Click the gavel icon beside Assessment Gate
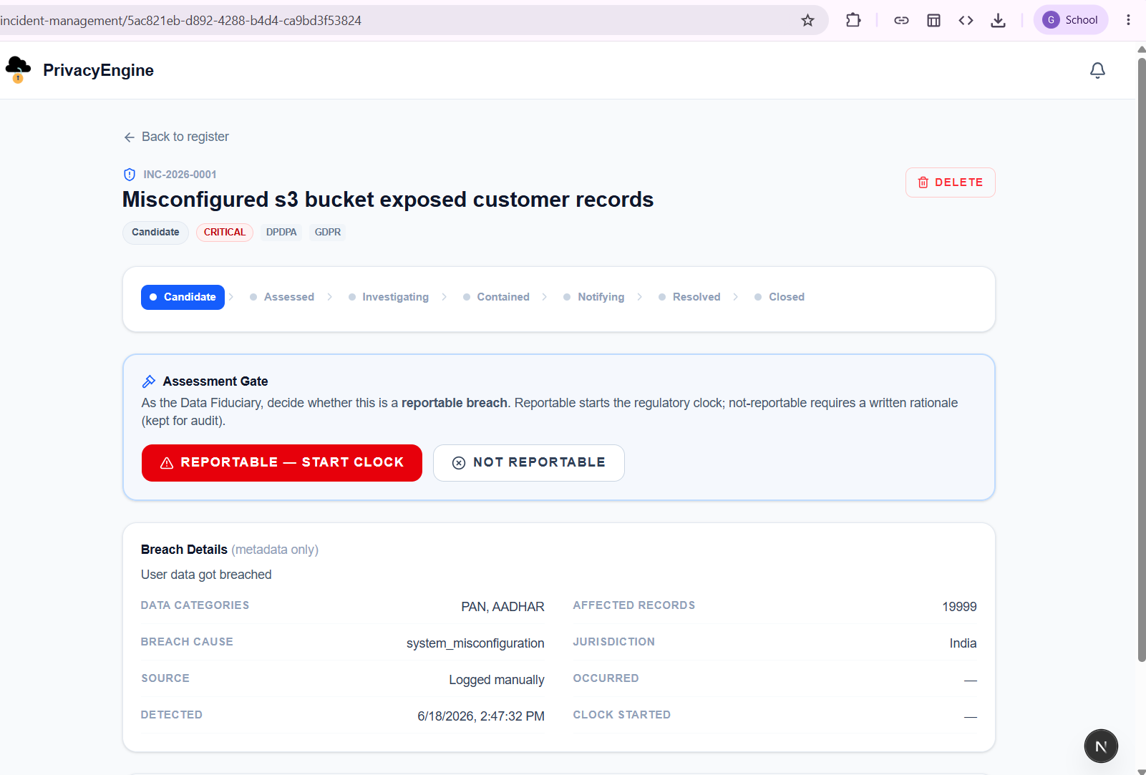The width and height of the screenshot is (1146, 775). [x=149, y=381]
